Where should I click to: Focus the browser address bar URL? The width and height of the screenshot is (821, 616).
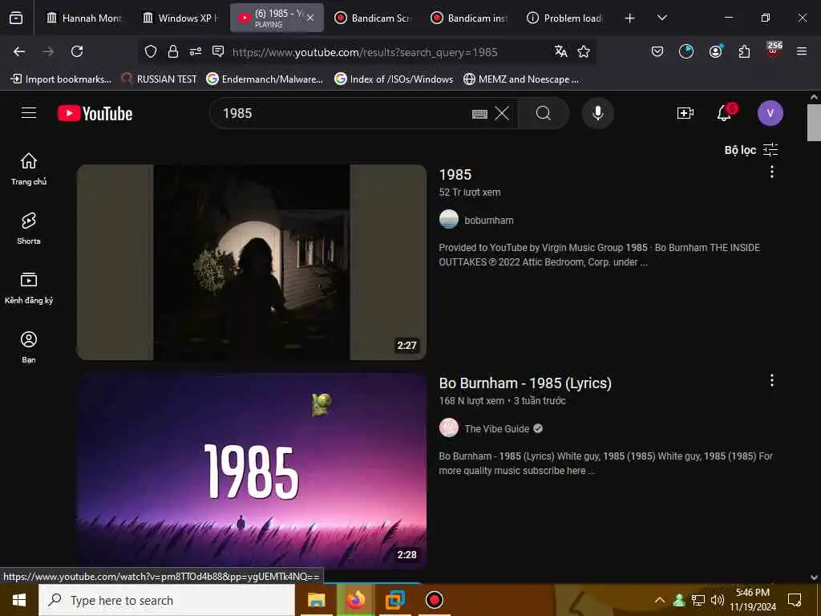click(x=365, y=52)
